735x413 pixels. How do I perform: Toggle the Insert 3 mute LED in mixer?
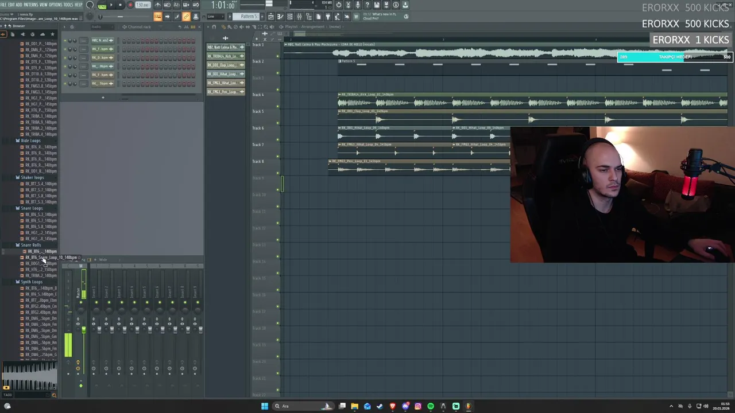pos(121,302)
